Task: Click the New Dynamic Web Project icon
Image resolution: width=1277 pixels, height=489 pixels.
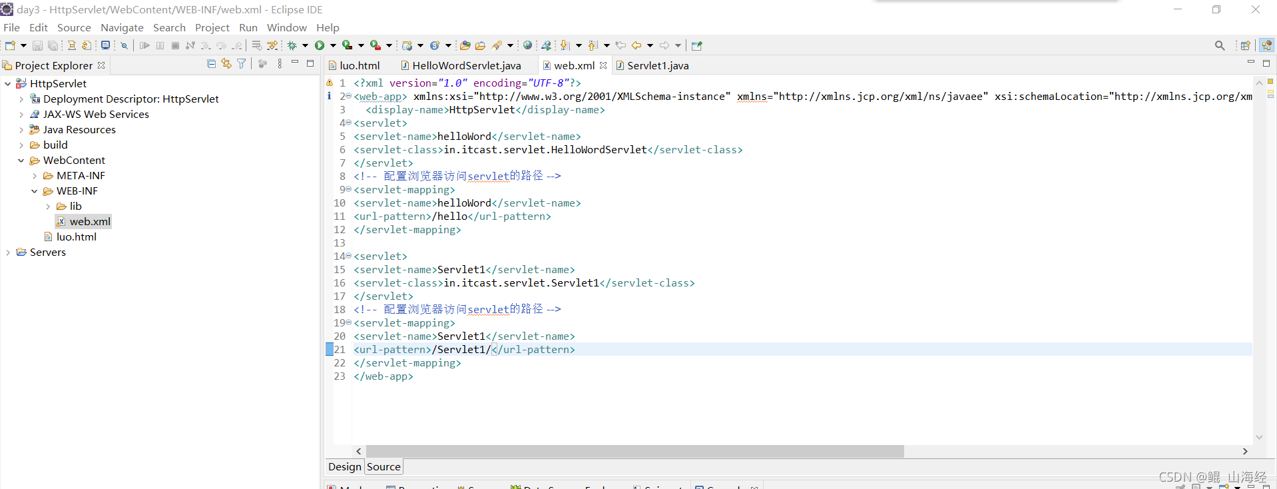Action: 407,45
